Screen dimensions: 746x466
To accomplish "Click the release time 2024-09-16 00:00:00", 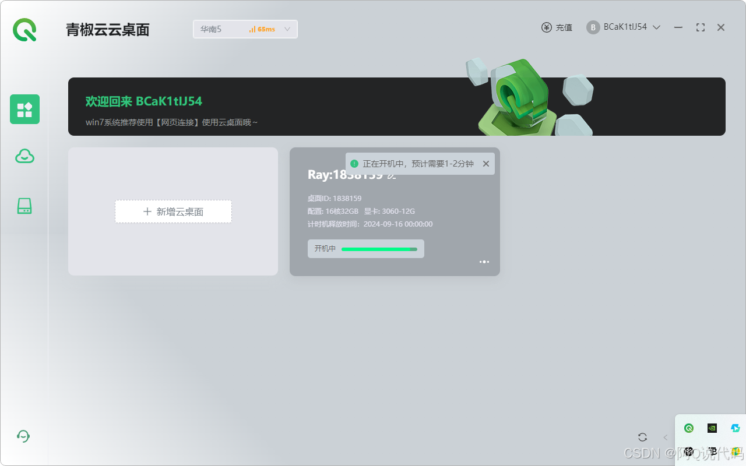I will pyautogui.click(x=398, y=224).
